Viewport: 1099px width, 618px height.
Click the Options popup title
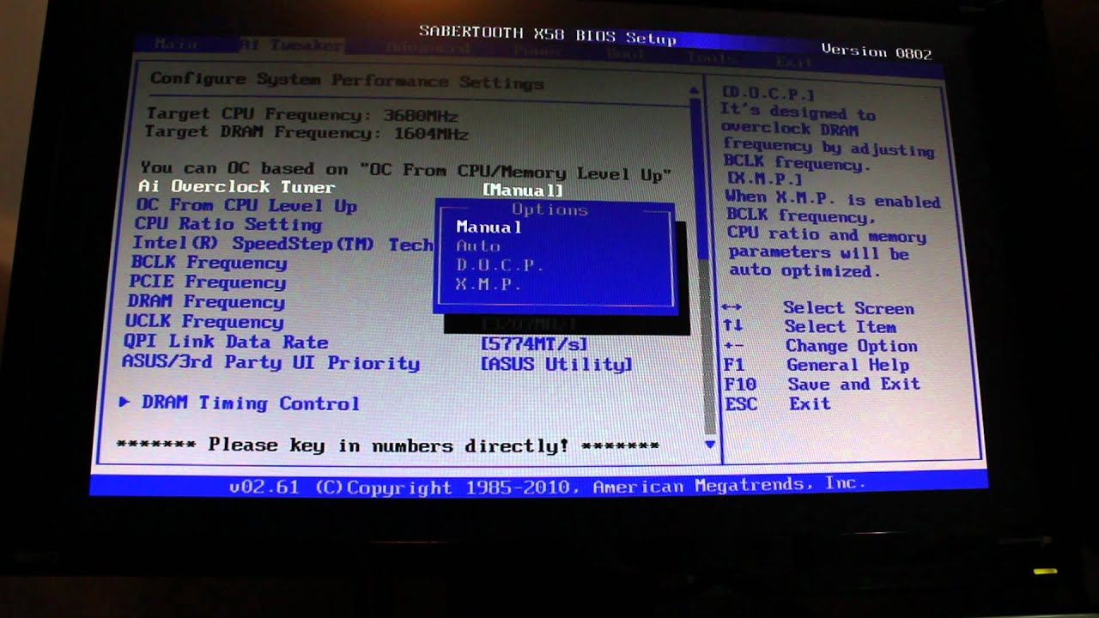549,209
